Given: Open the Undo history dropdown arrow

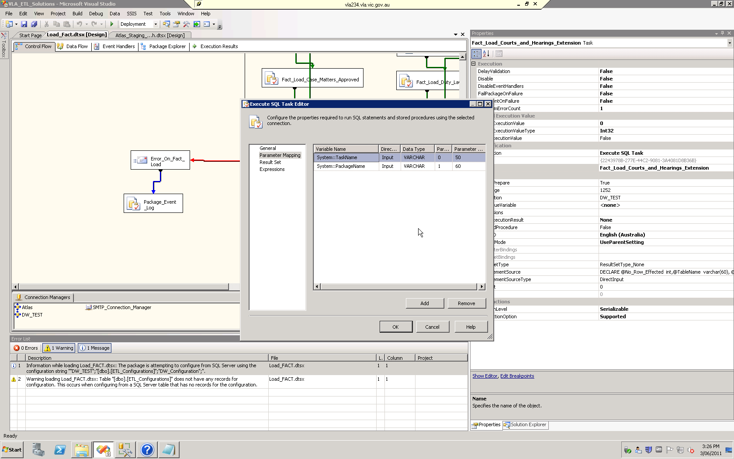Looking at the screenshot, I should [x=87, y=24].
